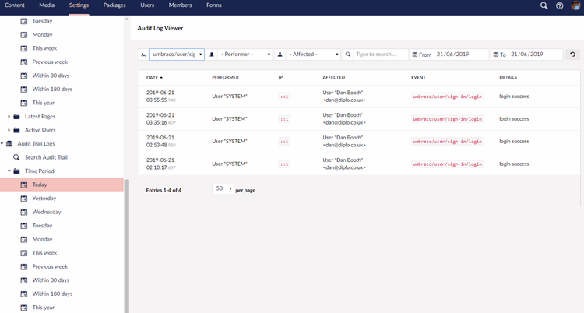Select Search Audit Trail tree item

pyautogui.click(x=46, y=157)
